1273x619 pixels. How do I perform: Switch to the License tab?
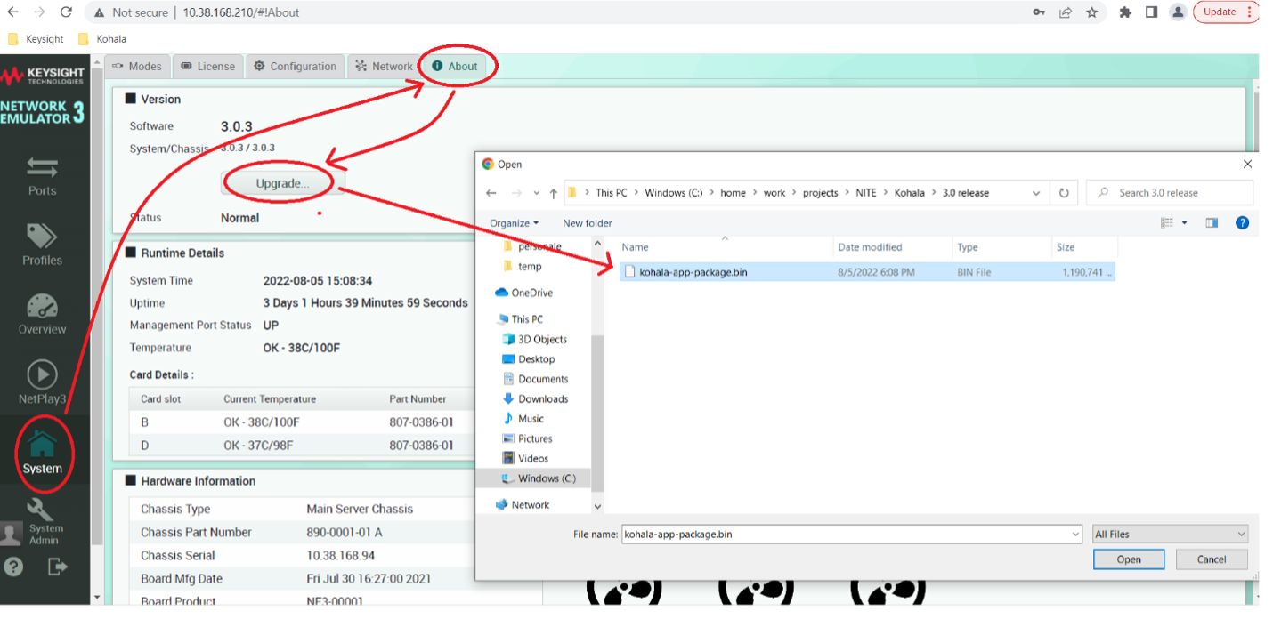tap(207, 67)
